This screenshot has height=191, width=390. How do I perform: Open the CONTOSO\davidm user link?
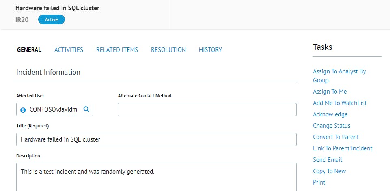point(53,109)
